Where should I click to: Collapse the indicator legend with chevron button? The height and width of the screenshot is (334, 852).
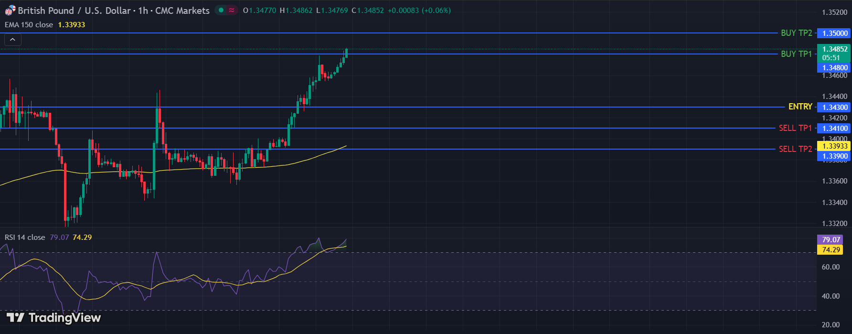(x=13, y=40)
